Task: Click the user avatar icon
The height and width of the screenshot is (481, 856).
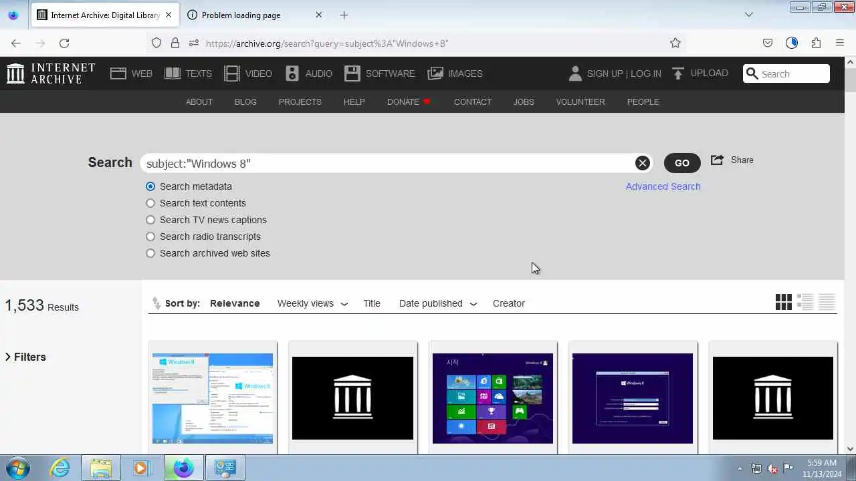Action: [x=575, y=73]
